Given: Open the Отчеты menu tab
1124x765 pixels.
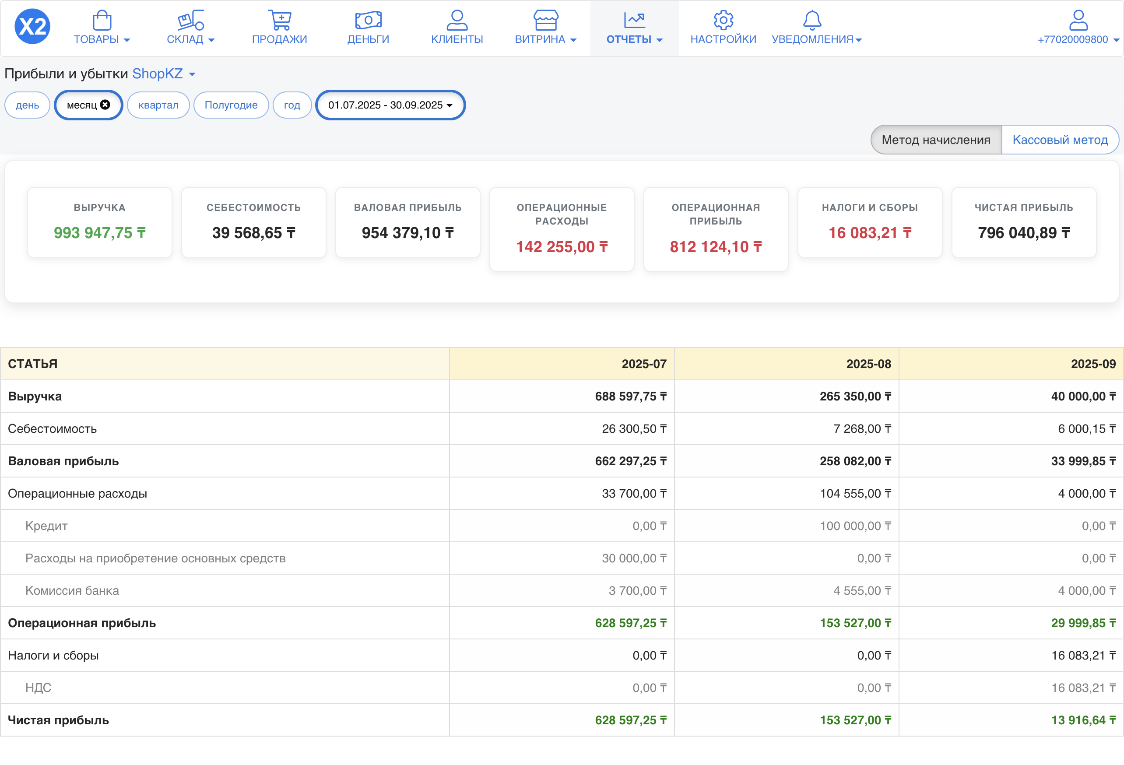Looking at the screenshot, I should pos(634,28).
